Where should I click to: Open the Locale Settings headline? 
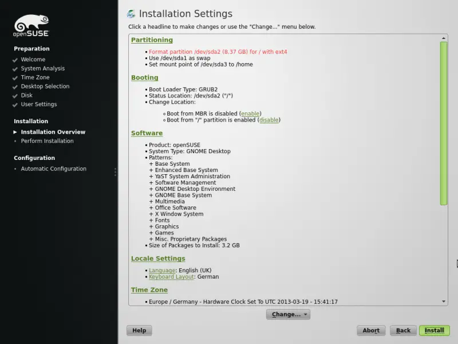(x=158, y=259)
